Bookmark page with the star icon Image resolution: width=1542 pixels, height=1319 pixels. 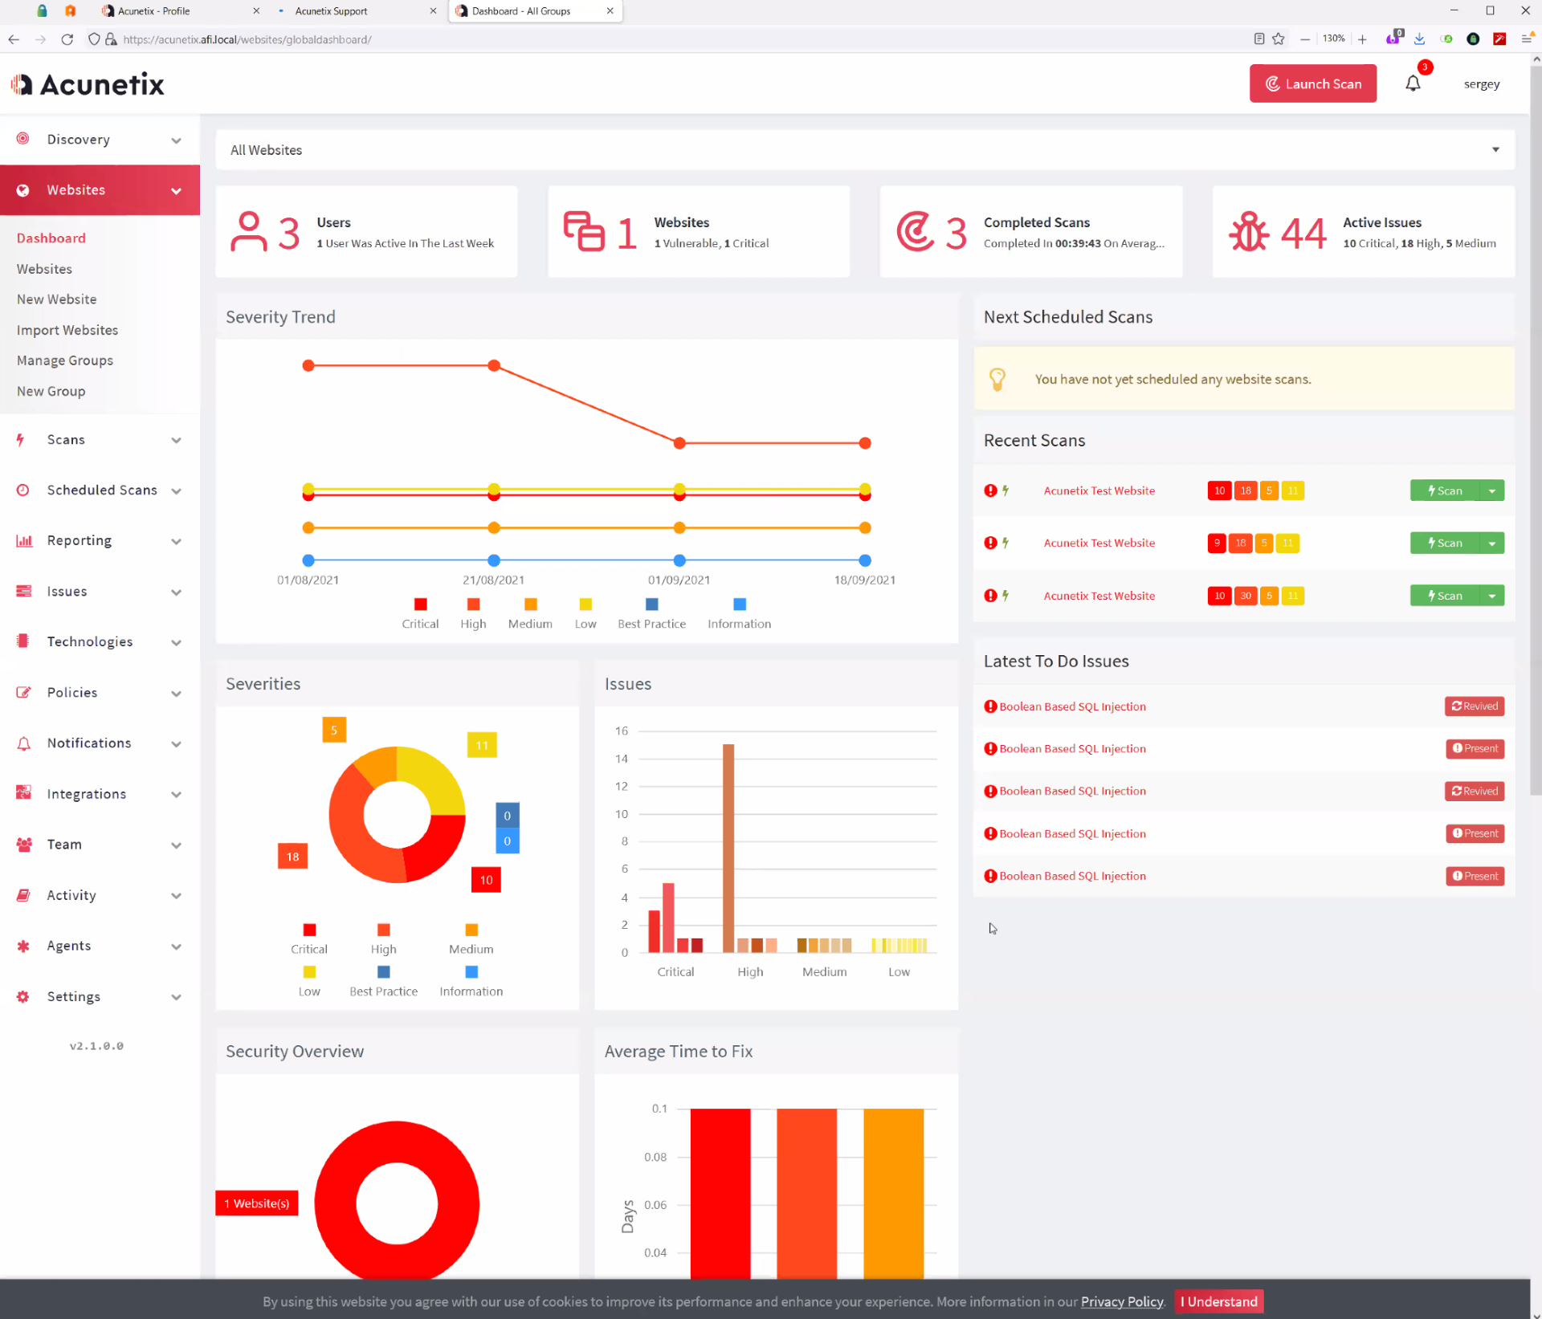tap(1279, 39)
